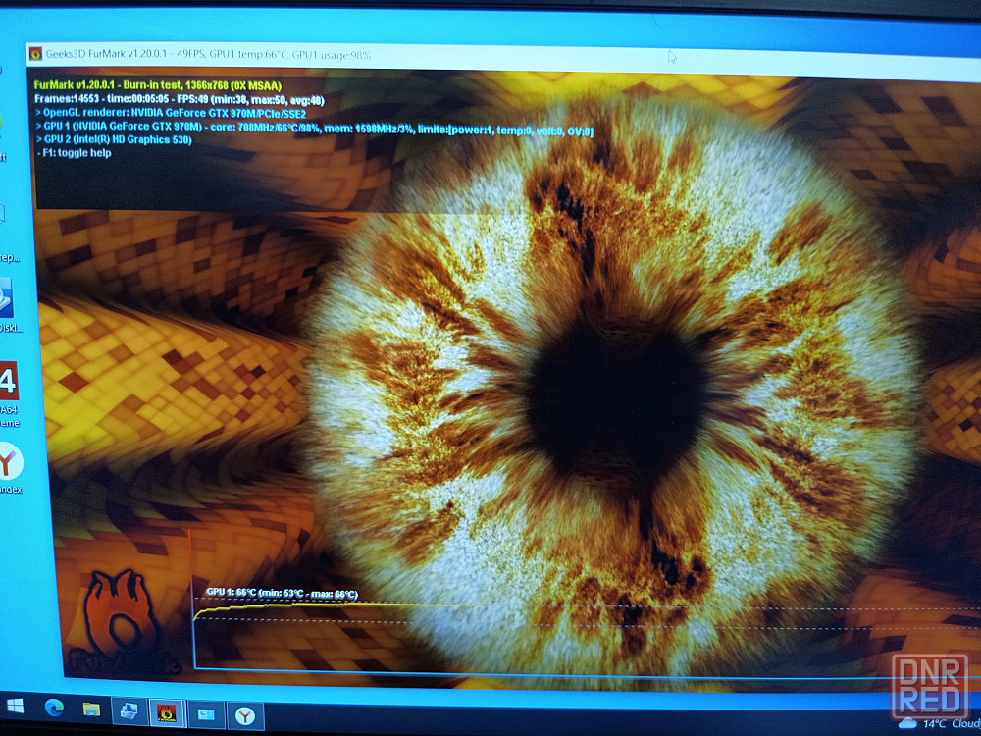
Task: Open the AIDA64 Extreme desktop shortcut
Action: pyautogui.click(x=10, y=394)
